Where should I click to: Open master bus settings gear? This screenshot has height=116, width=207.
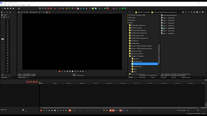click(x=2, y=12)
